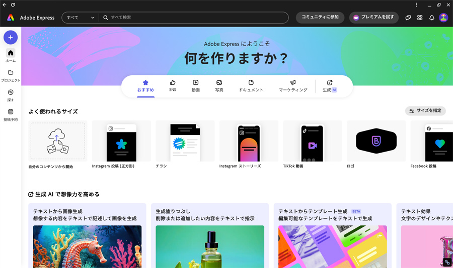Click the blue plus create button
Image resolution: width=453 pixels, height=268 pixels.
(x=11, y=37)
